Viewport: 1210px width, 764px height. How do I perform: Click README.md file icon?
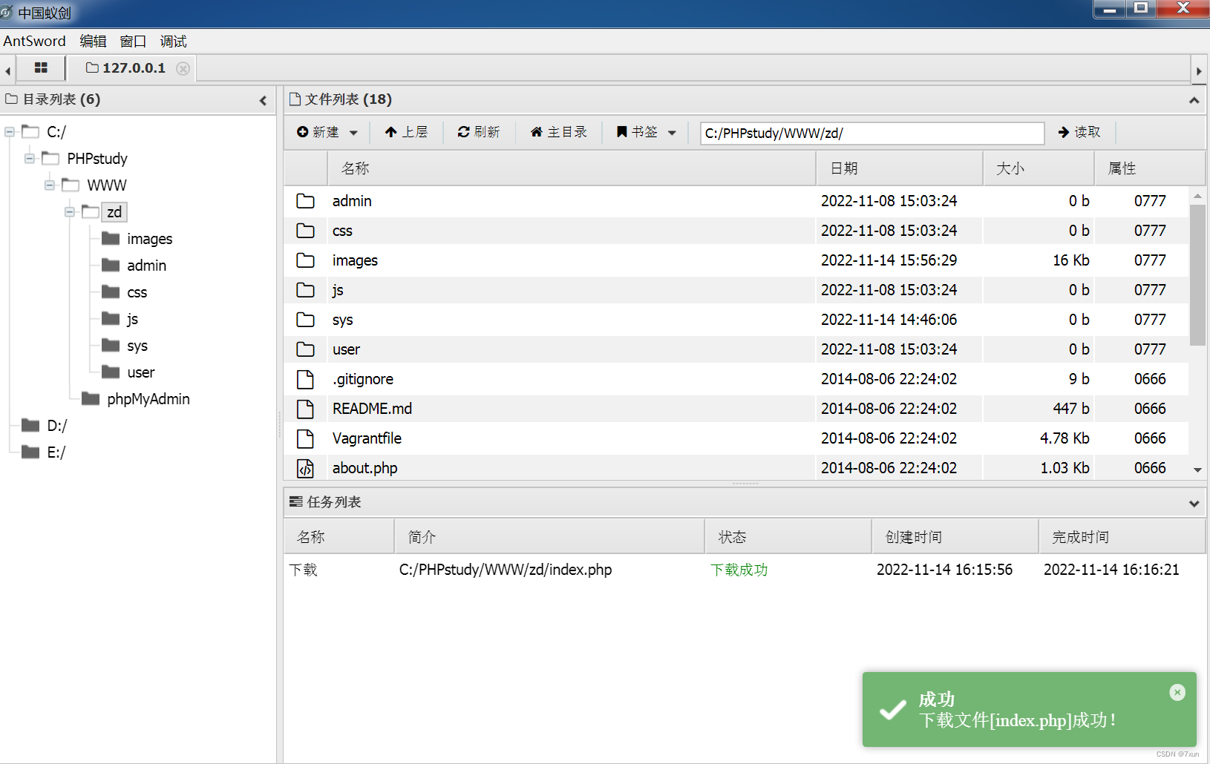pos(305,409)
